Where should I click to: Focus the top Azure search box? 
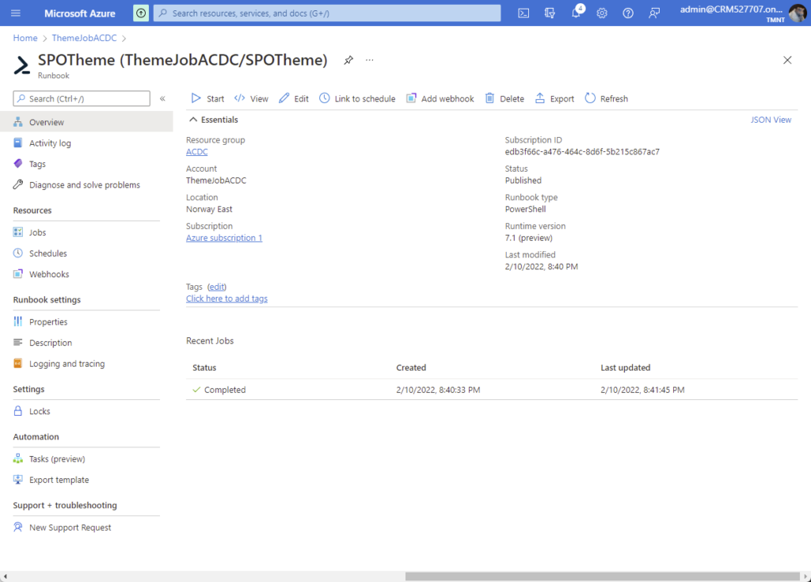(x=327, y=13)
